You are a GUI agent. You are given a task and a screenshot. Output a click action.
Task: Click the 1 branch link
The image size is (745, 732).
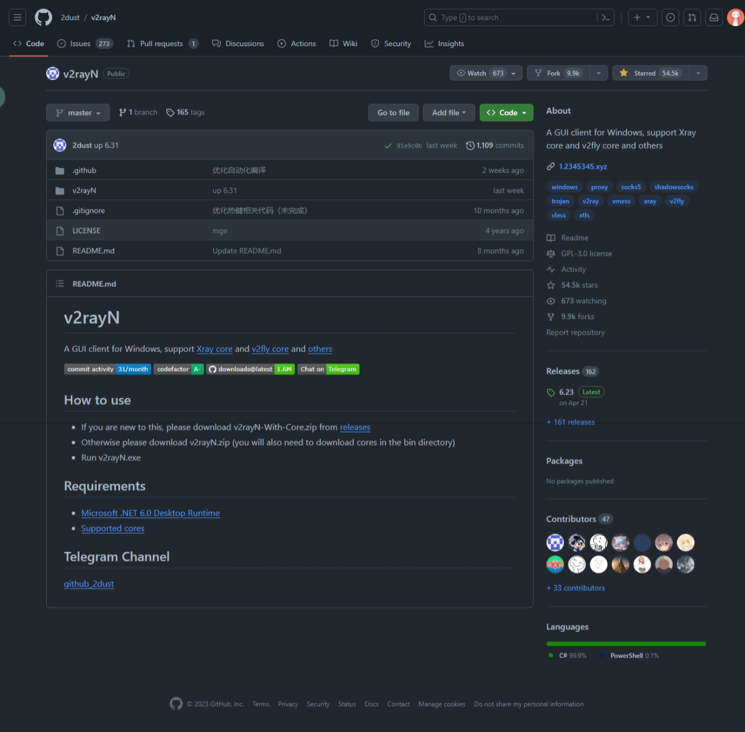pyautogui.click(x=138, y=112)
